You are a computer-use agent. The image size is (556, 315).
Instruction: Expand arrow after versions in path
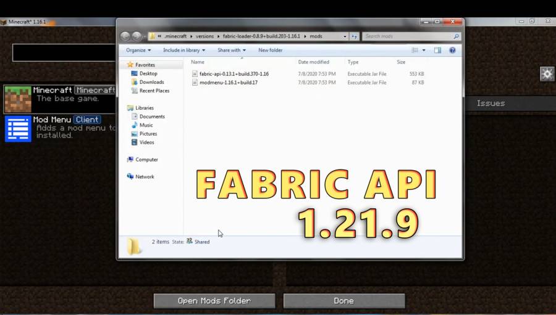coord(219,36)
